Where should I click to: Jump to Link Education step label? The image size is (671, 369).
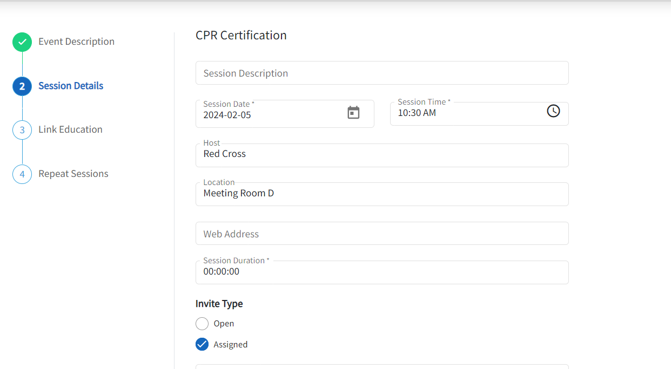[x=70, y=129]
